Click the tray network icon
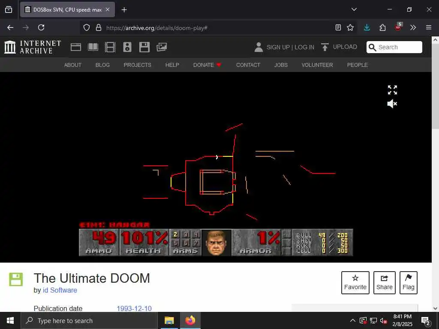Screen dimensions: 439x329 coord(373,320)
